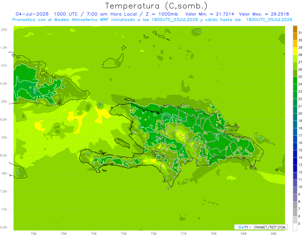This screenshot has width=307, height=237.
Task: Click the light green legend swatch between 26 and 27
Action: 295,66
